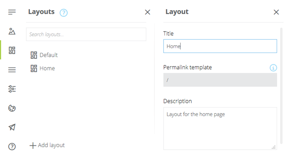
Task: Click the Add layout button
Action: coord(47,145)
